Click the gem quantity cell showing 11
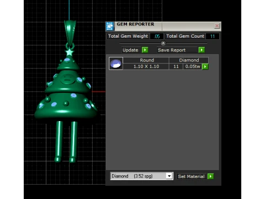 coord(176,66)
